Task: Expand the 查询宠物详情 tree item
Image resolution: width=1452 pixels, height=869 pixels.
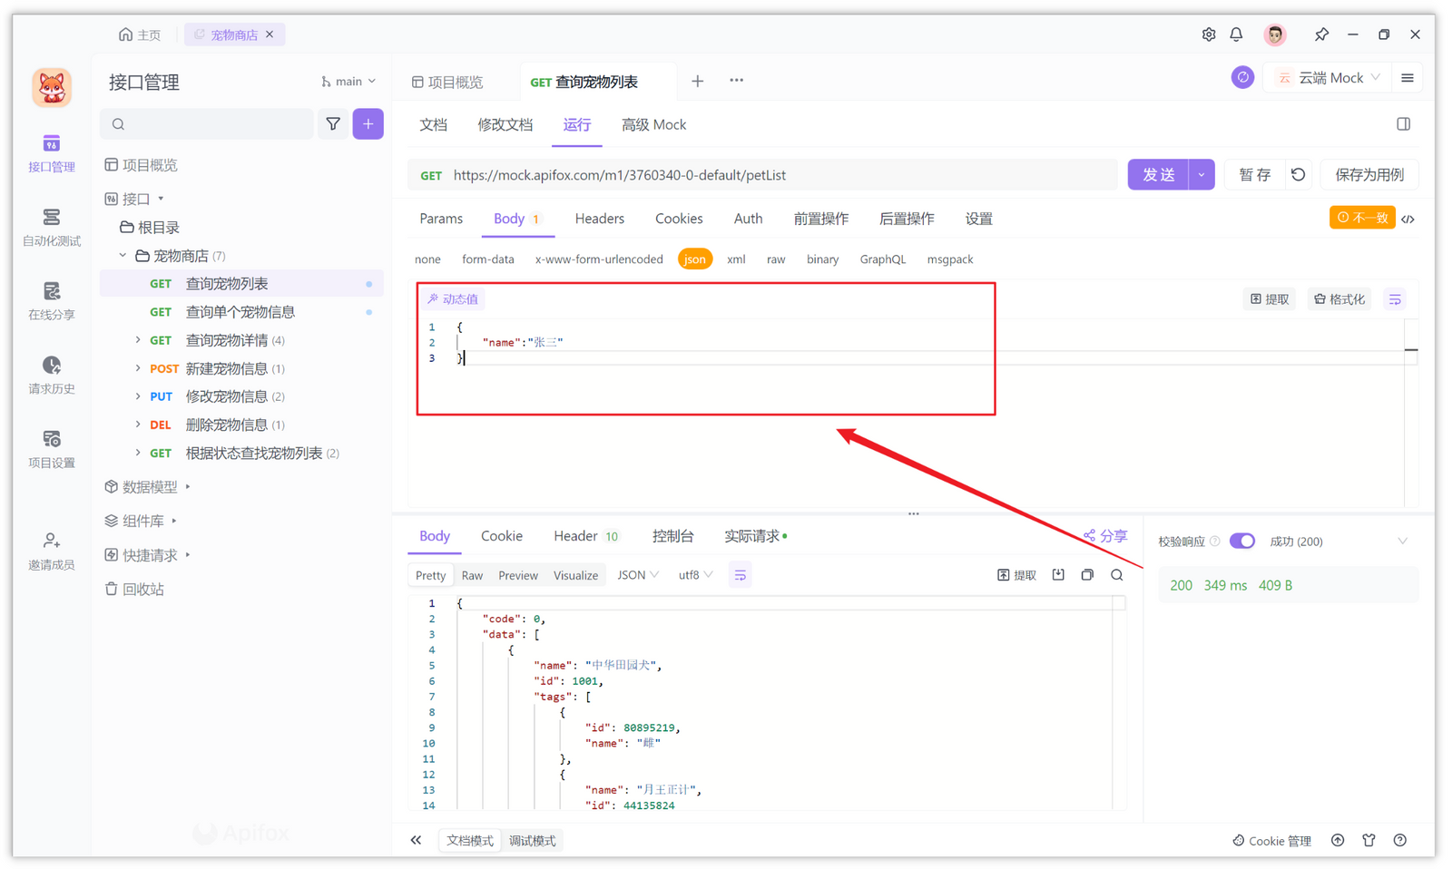Action: click(137, 339)
